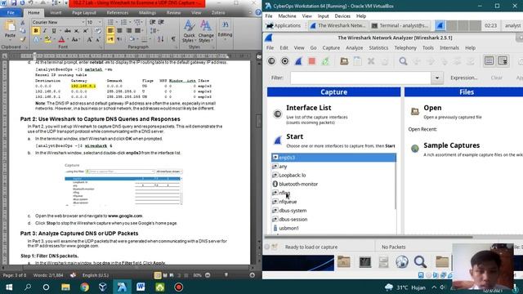Save the capture file from the Wireshark toolbar
This screenshot has width=523, height=294.
tap(357, 61)
